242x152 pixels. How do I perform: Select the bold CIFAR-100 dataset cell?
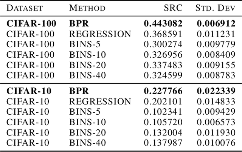point(31,23)
